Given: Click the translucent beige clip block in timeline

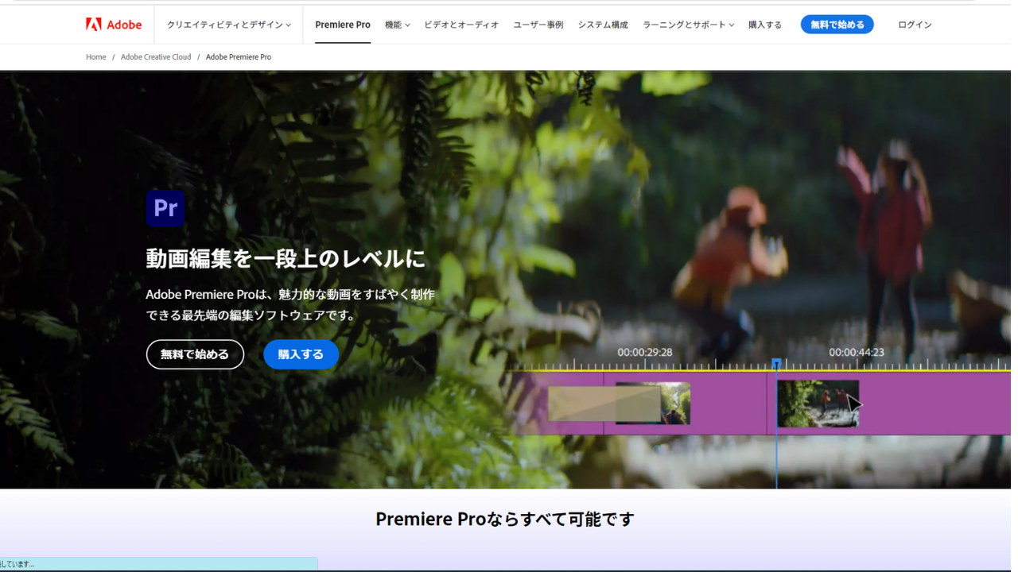Looking at the screenshot, I should click(x=604, y=404).
